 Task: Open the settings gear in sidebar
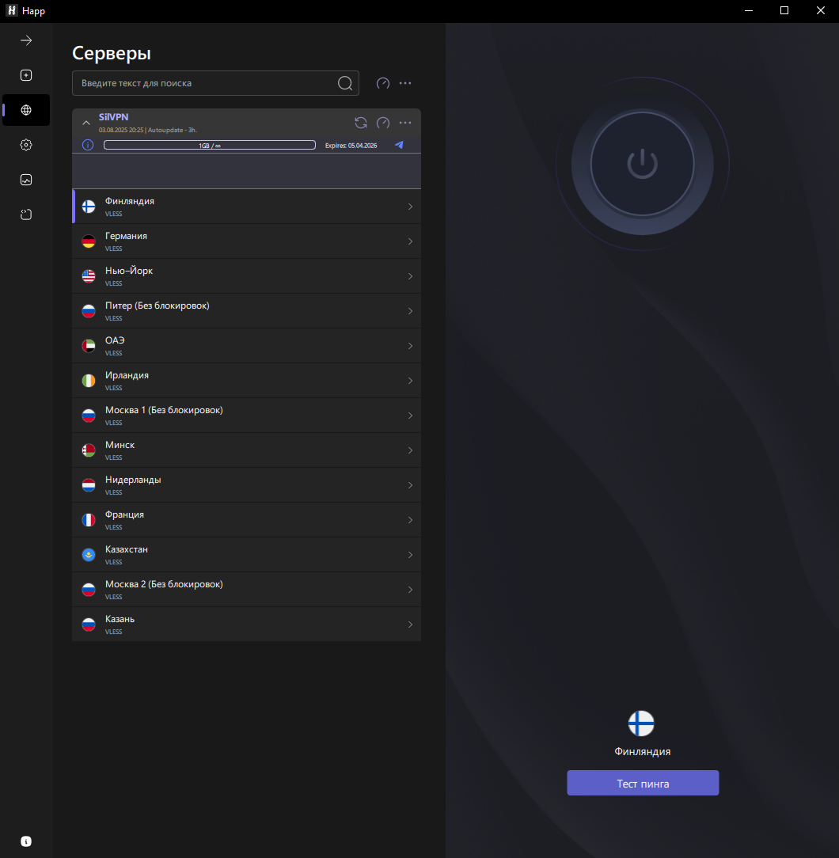click(x=26, y=145)
